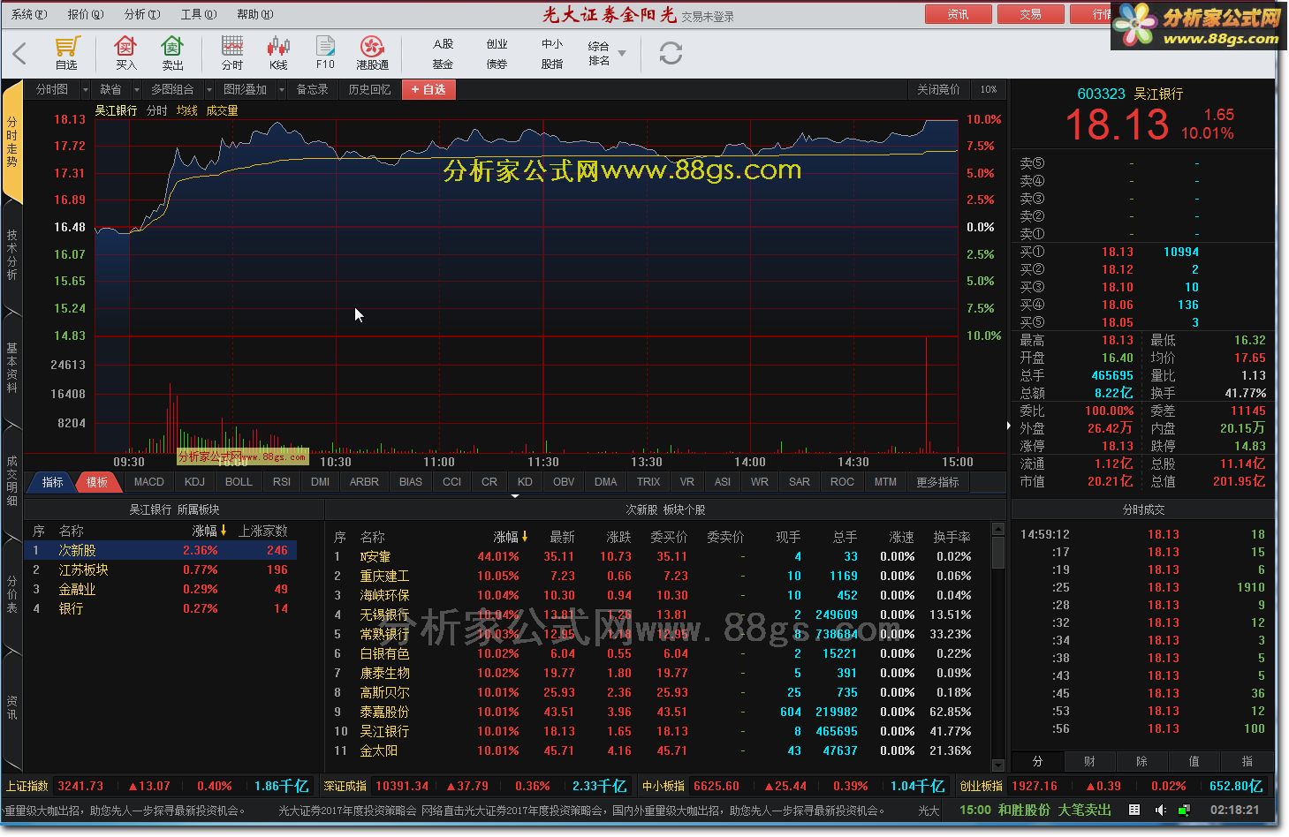Open the 基本资料 sidebar tab
Screen dimensions: 1289x837
pos(12,368)
